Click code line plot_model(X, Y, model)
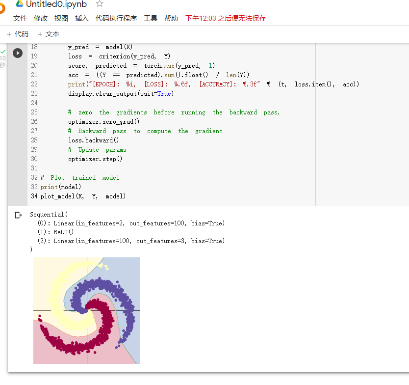 click(x=83, y=196)
